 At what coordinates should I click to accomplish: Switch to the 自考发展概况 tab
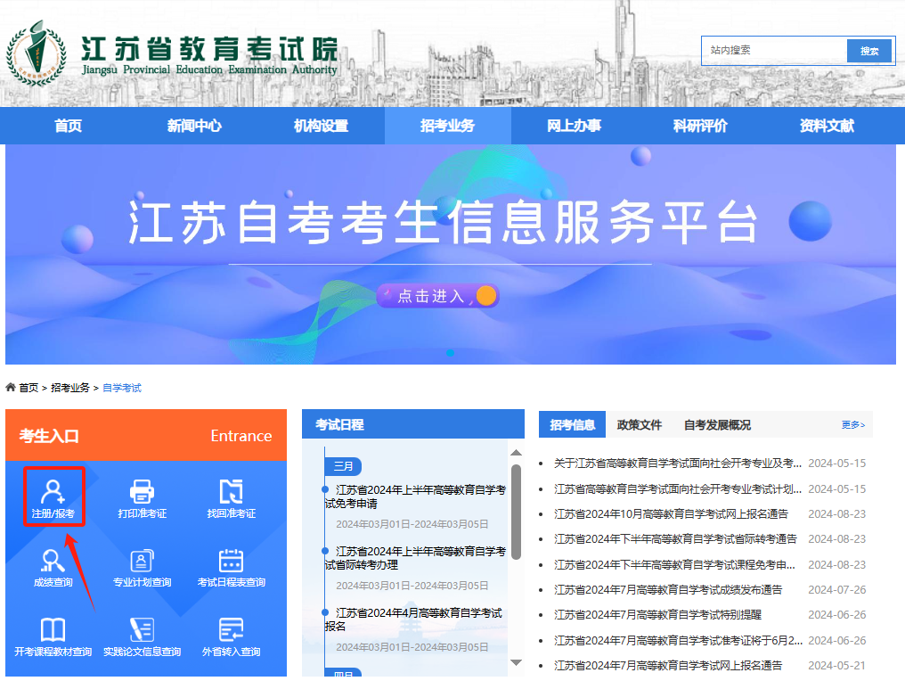(x=717, y=425)
